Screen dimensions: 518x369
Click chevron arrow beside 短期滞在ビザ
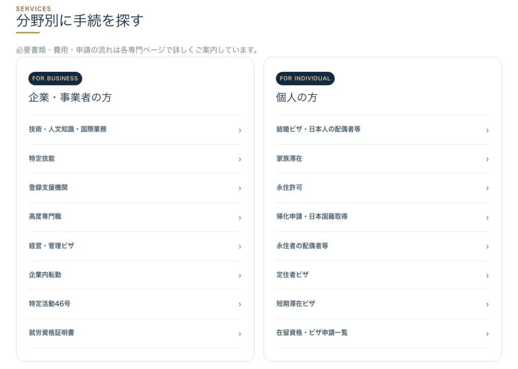487,305
